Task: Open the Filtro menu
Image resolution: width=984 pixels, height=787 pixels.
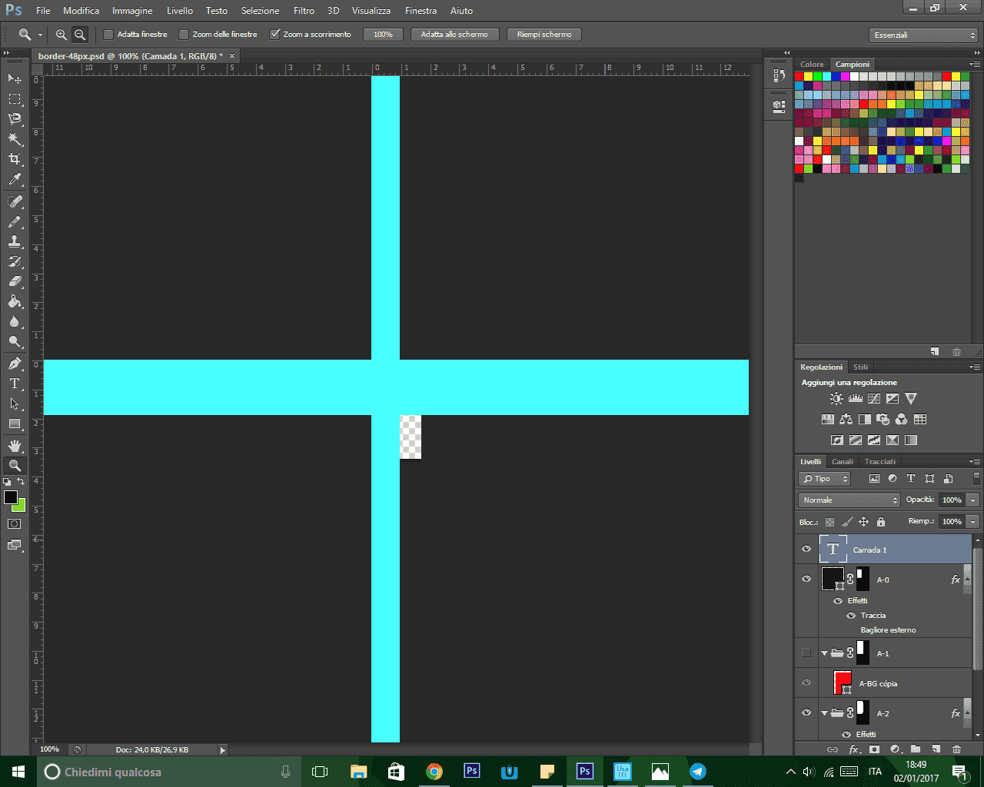Action: (304, 11)
